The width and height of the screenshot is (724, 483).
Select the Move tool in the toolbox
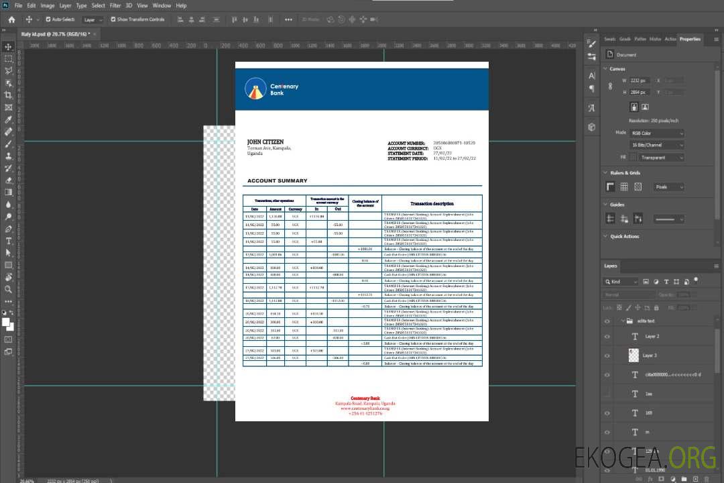[9, 47]
